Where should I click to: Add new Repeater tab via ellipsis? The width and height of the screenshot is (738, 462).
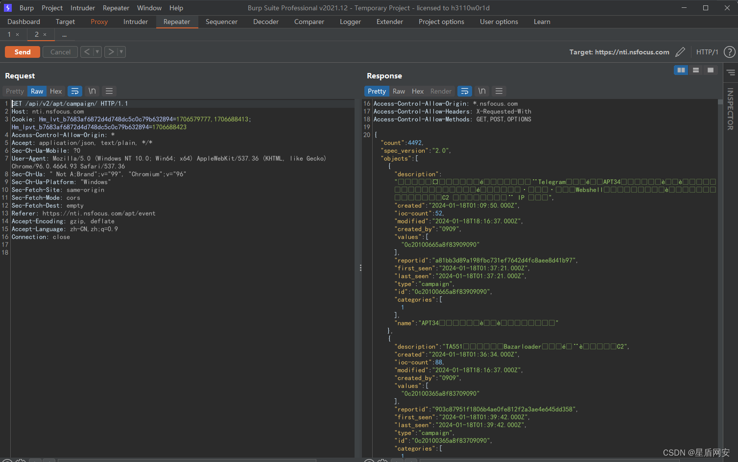click(x=65, y=35)
